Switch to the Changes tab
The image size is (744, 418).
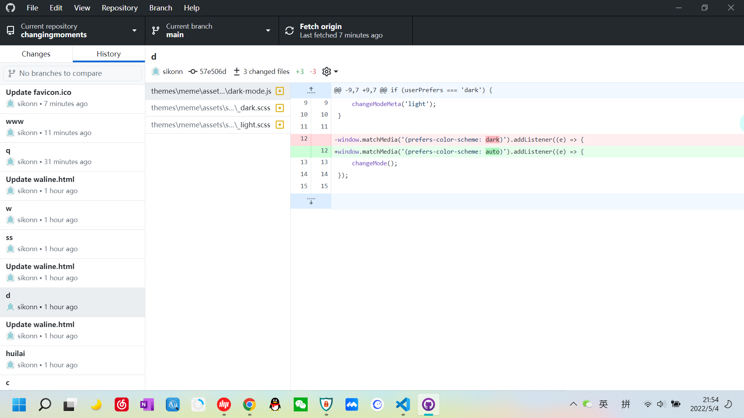[36, 54]
